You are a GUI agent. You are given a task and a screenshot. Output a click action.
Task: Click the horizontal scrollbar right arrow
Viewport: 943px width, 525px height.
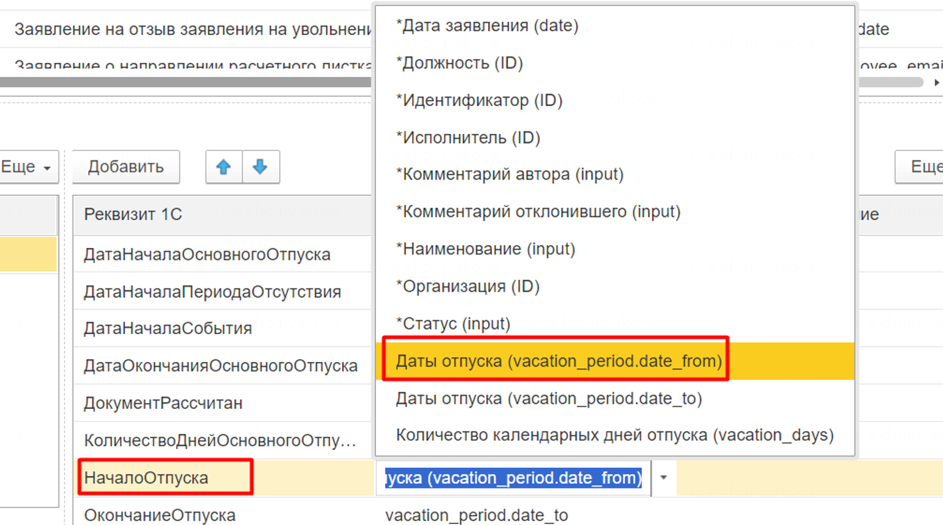tap(936, 82)
